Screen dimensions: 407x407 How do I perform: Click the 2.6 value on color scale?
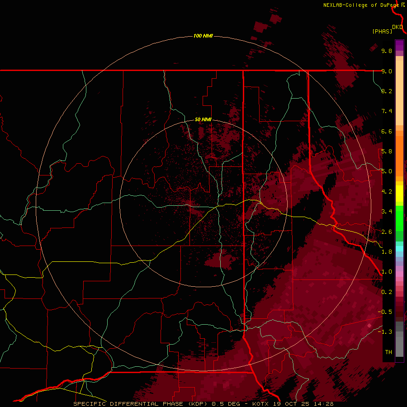point(387,232)
